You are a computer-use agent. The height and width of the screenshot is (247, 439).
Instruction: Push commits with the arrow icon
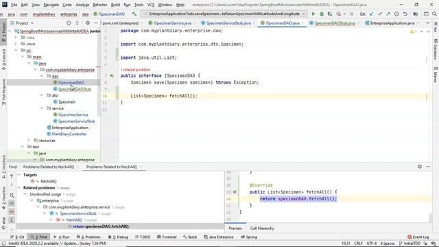tap(388, 14)
